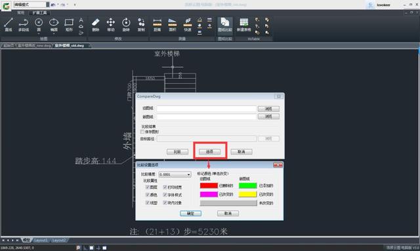
Task: Click the 旋转 rotate tool
Action: [x=126, y=24]
